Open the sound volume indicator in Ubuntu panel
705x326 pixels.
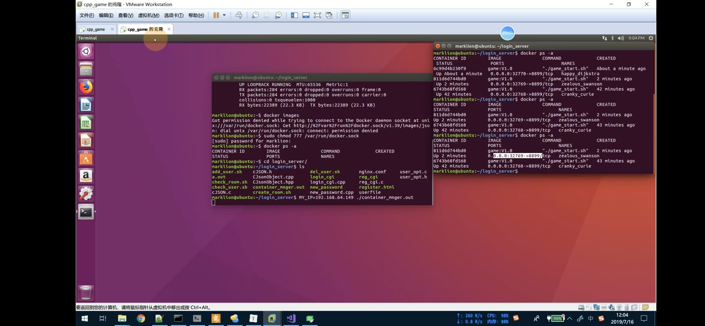pos(621,38)
